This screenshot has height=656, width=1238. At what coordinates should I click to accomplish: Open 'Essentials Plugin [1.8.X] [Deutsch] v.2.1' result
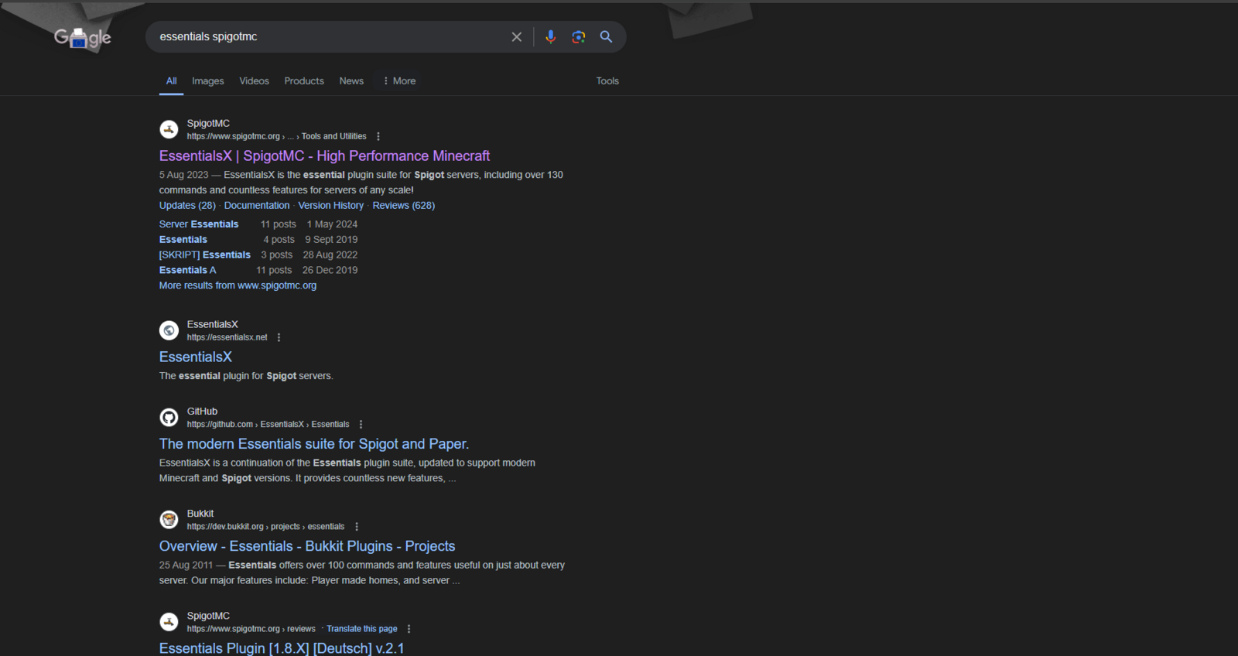click(x=282, y=648)
